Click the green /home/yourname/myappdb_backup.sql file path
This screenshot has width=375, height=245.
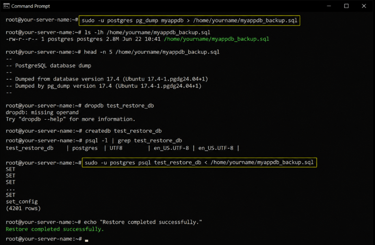(x=216, y=39)
